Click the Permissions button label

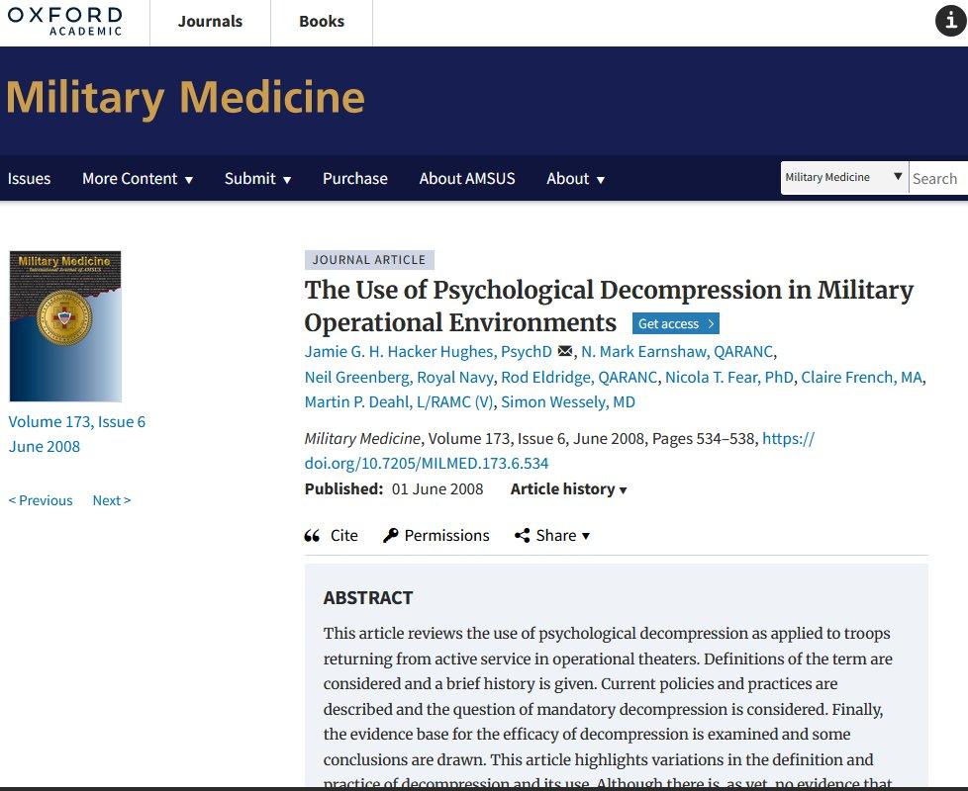coord(447,535)
